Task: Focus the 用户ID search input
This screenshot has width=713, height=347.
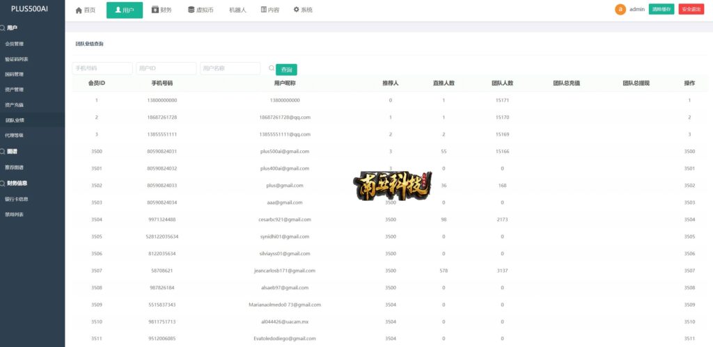Action: click(166, 68)
